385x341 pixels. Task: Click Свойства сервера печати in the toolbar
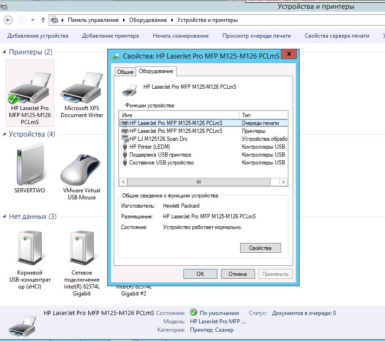[337, 36]
